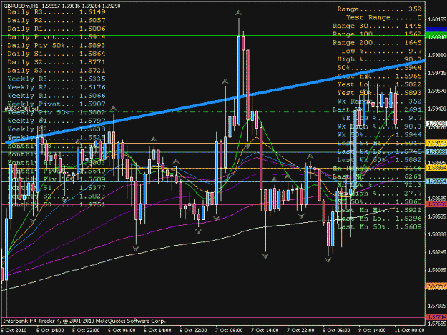Click the 1.60155 price axis label

click(437, 19)
